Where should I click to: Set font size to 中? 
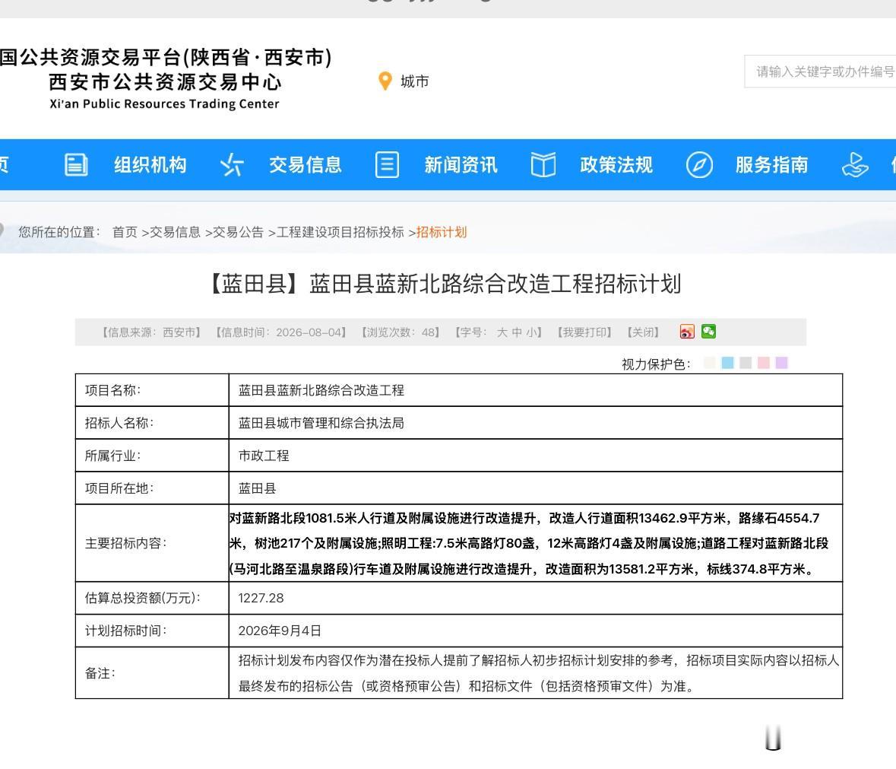517,332
